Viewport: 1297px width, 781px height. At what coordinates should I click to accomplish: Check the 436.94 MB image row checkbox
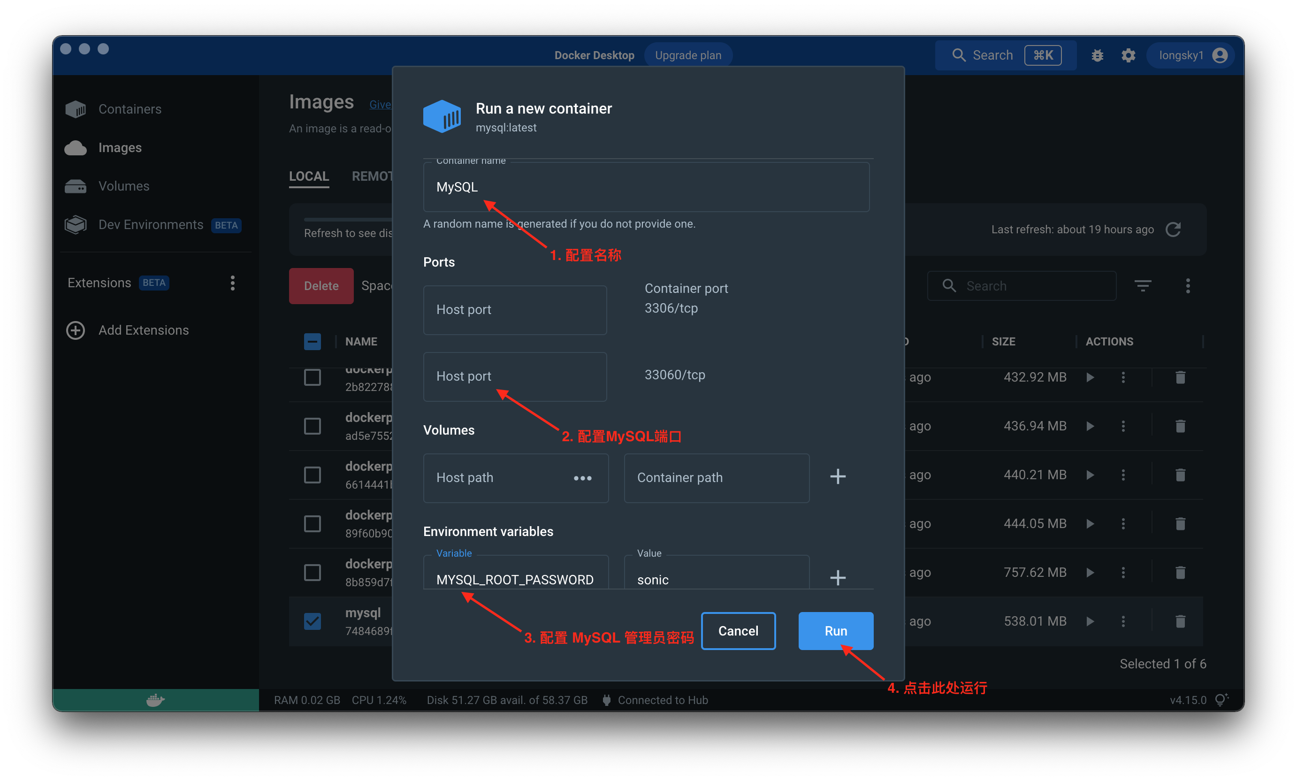(x=313, y=426)
